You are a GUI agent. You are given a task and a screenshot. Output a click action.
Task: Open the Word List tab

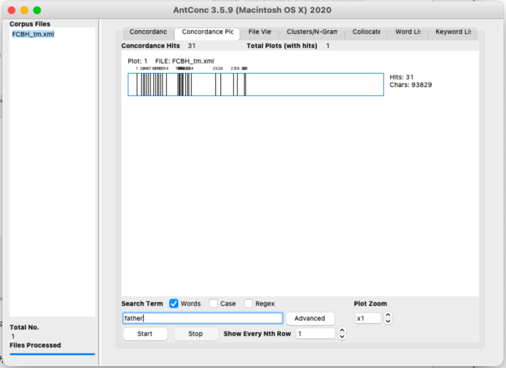[x=408, y=32]
